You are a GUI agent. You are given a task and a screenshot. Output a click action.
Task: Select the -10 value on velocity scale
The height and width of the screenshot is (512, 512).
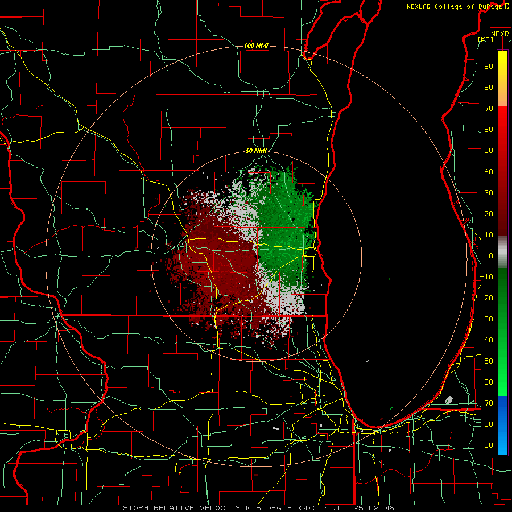tap(486, 277)
